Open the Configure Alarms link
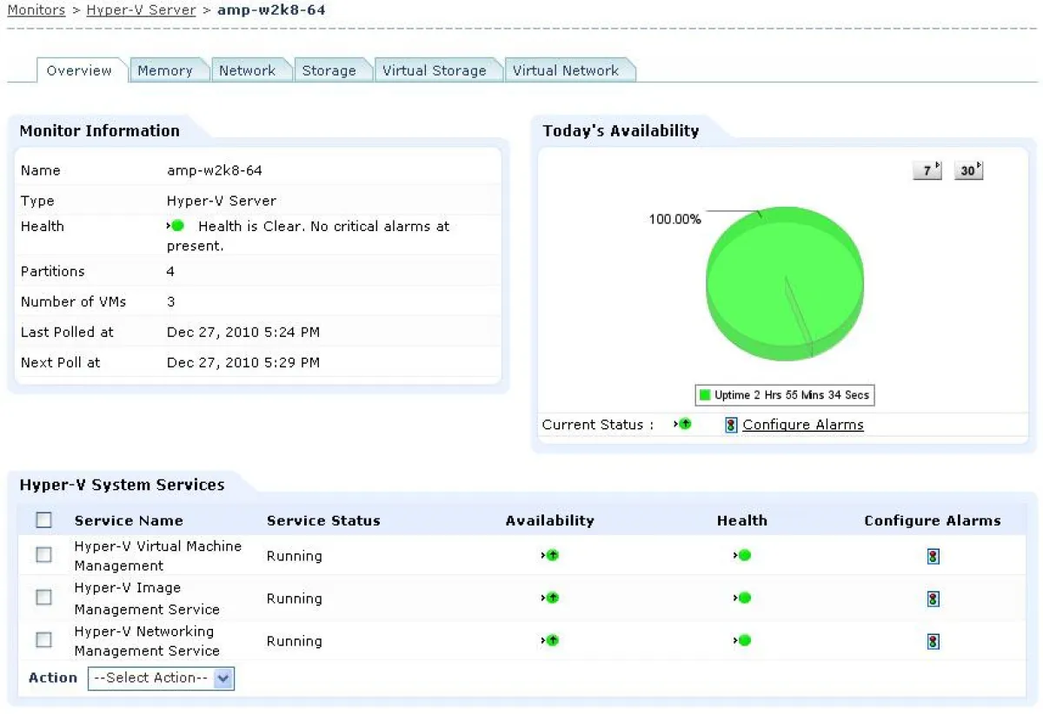 click(802, 425)
